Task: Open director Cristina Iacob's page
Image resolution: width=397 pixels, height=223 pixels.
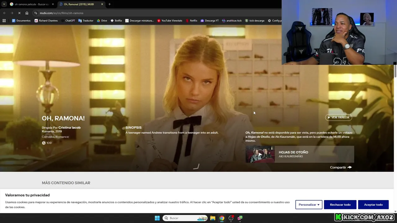Action: (x=69, y=128)
